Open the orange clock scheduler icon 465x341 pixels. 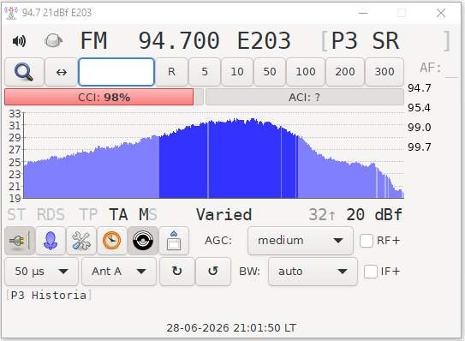pos(112,241)
